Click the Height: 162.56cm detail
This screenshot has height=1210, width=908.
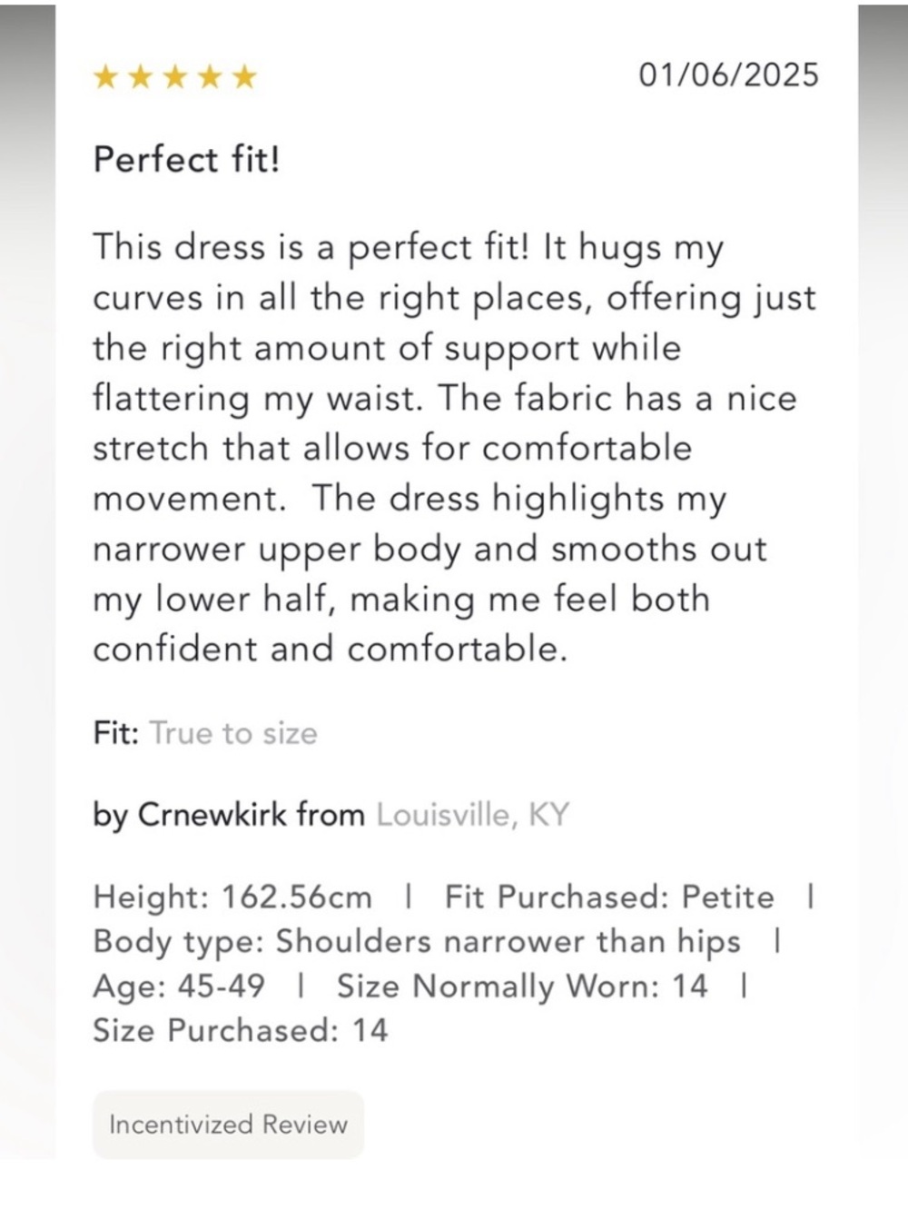(232, 898)
